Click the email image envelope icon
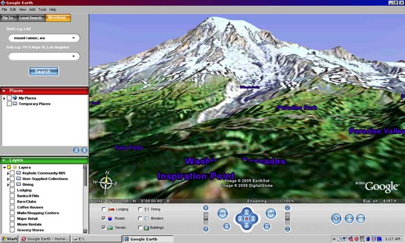The height and width of the screenshot is (243, 405). click(360, 218)
